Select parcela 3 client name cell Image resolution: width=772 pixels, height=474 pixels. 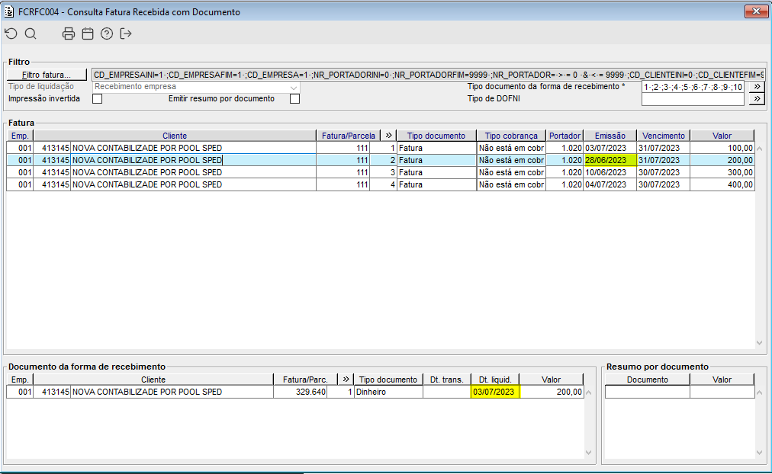pyautogui.click(x=193, y=172)
